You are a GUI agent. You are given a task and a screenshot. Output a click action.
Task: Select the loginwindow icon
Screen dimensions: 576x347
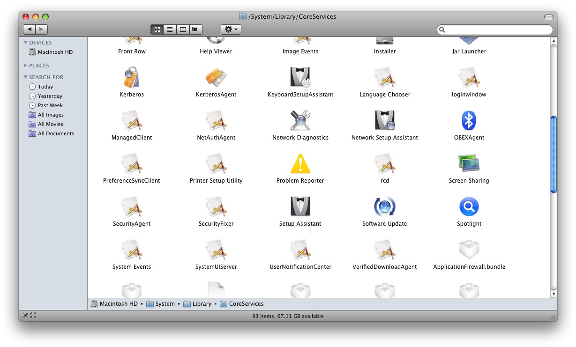[x=469, y=77]
